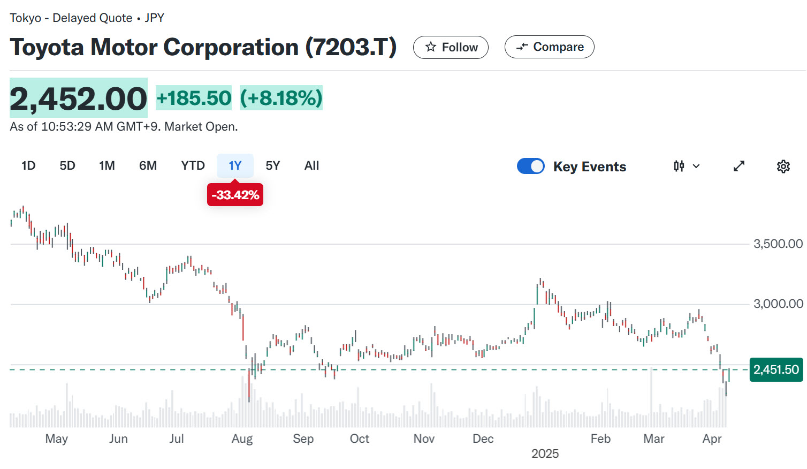This screenshot has width=807, height=469.
Task: Click the -33.42% return badge
Action: pyautogui.click(x=235, y=195)
